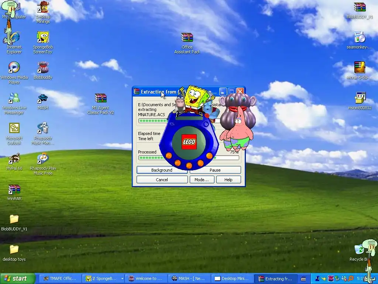This screenshot has height=284, width=378.
Task: Open the Recycle Bin
Action: (359, 253)
